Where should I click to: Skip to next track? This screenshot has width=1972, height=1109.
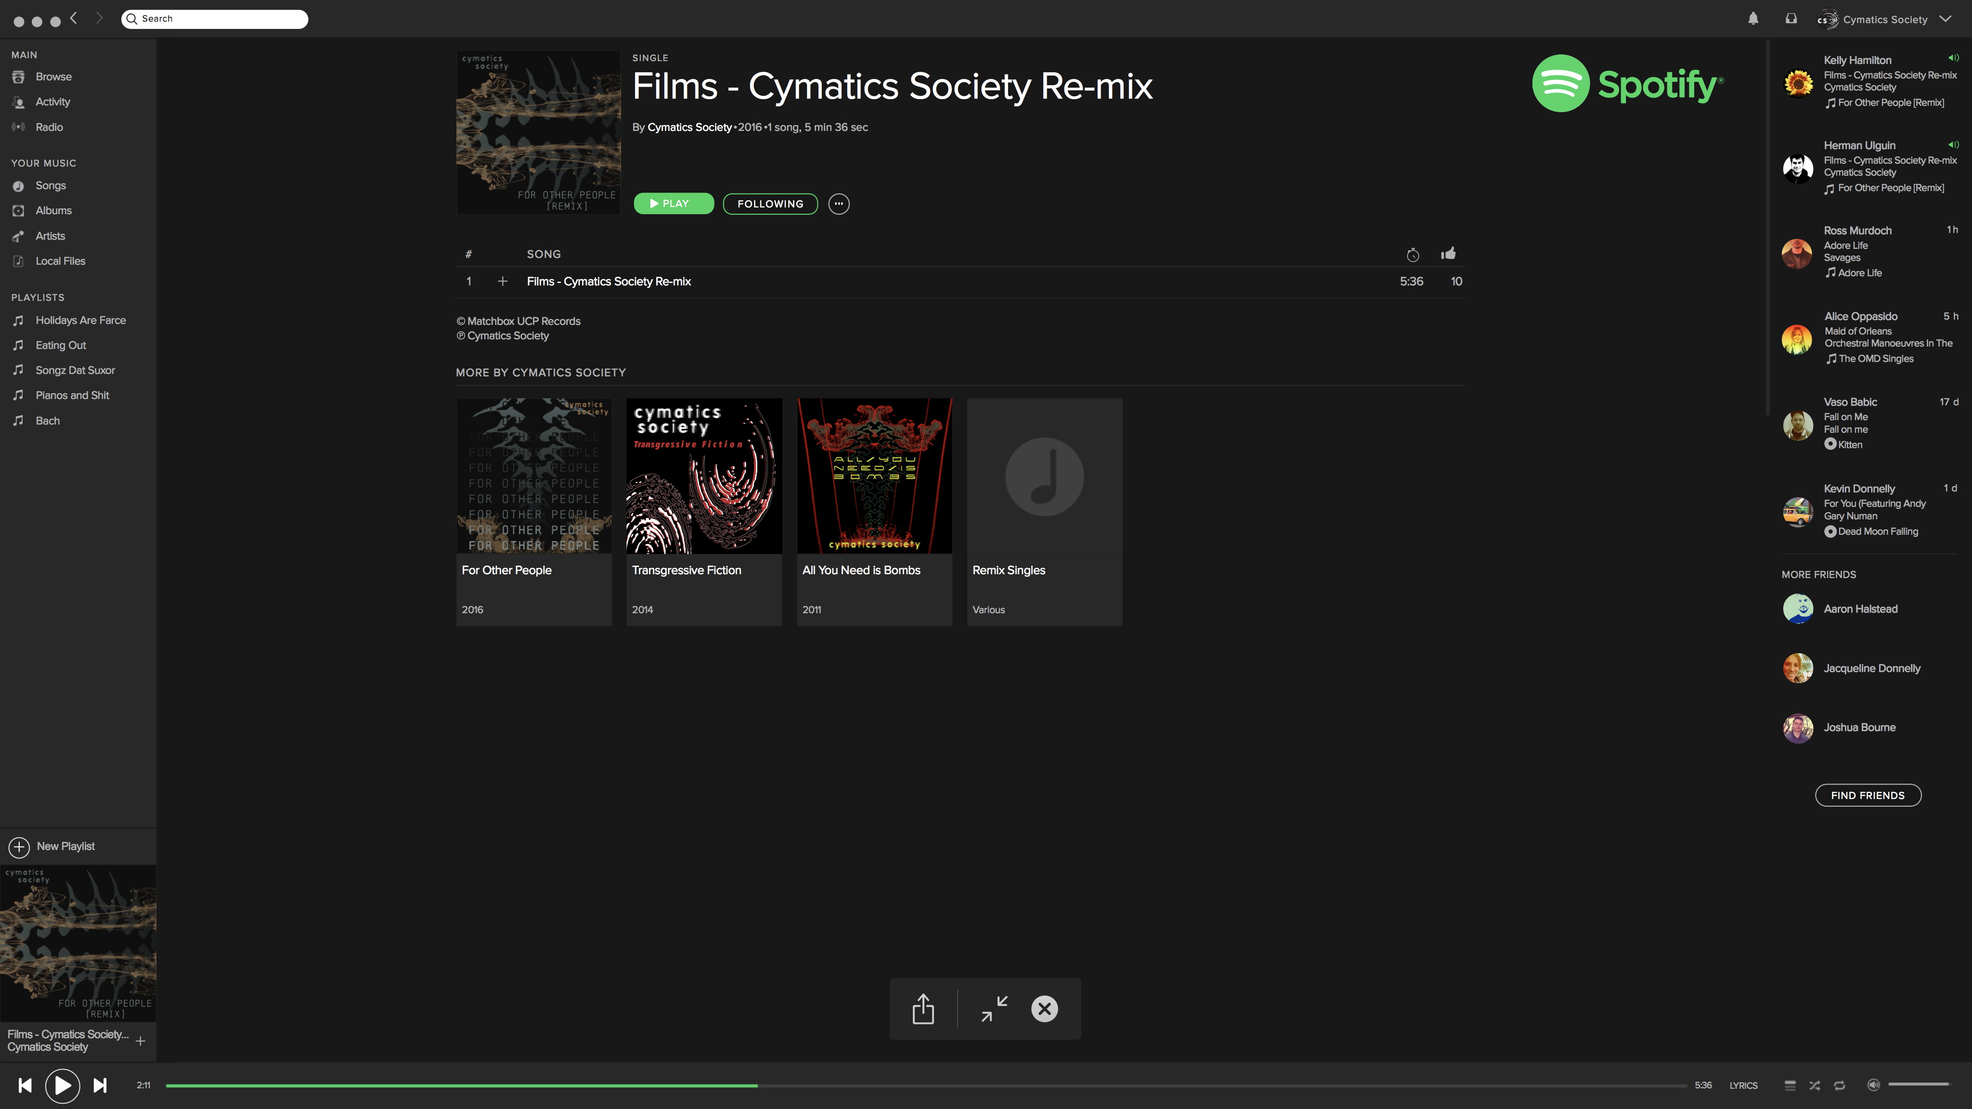click(100, 1085)
